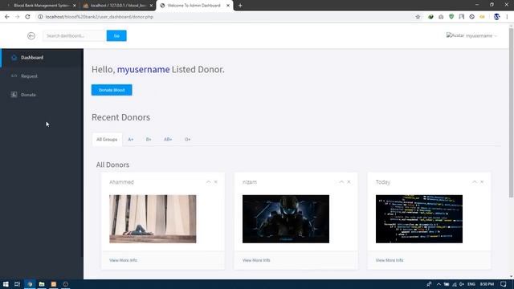Image resolution: width=514 pixels, height=289 pixels.
Task: Click the browser profile avatar icon
Action: pos(496,17)
